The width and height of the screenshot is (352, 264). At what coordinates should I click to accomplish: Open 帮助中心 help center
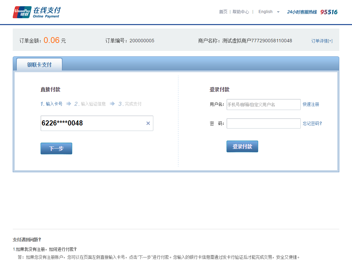[241, 12]
